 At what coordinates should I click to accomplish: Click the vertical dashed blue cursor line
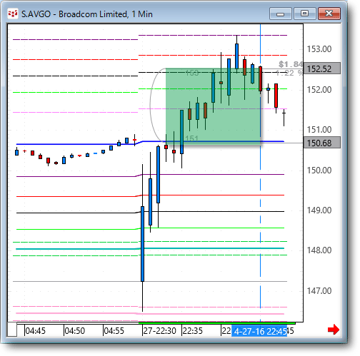(x=260, y=173)
